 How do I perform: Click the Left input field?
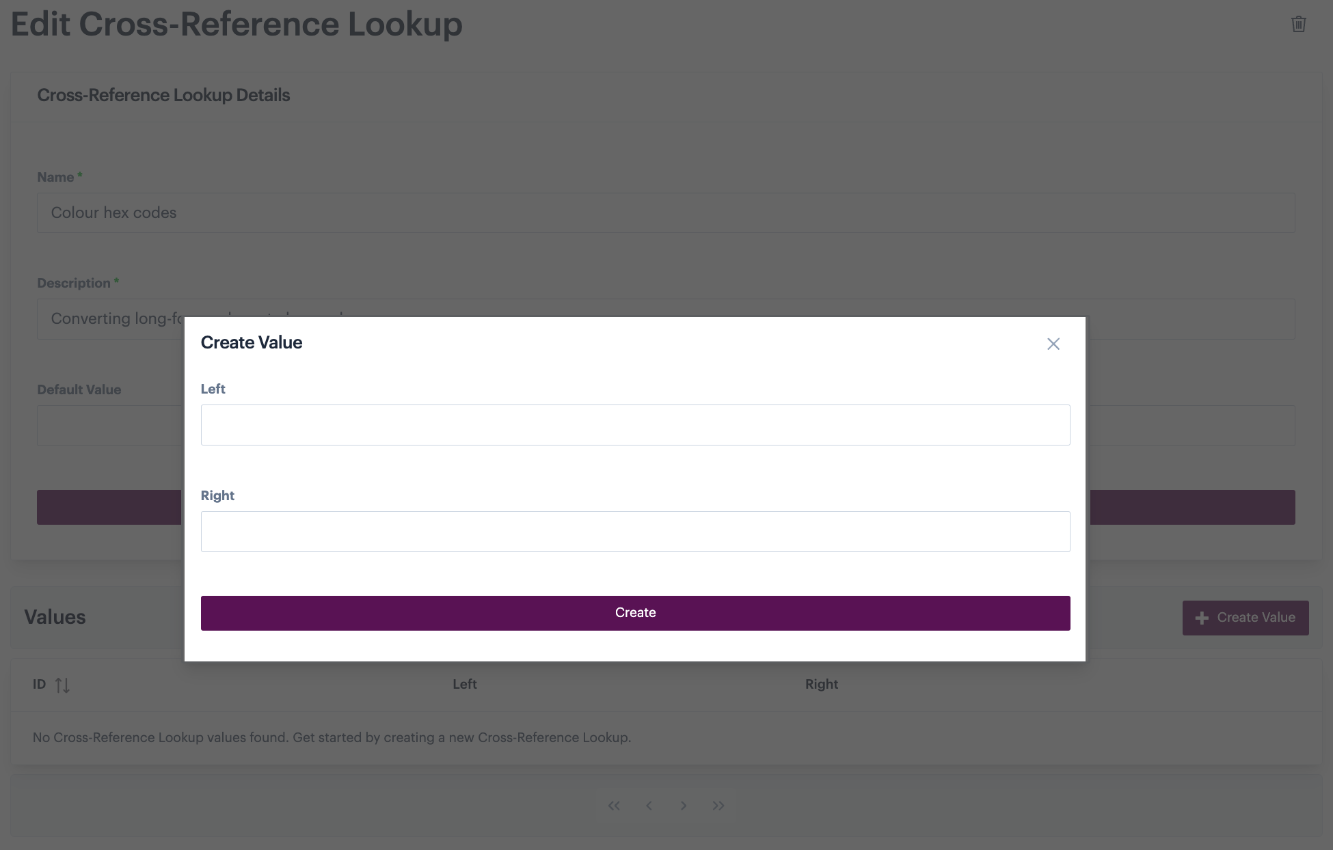click(x=635, y=425)
